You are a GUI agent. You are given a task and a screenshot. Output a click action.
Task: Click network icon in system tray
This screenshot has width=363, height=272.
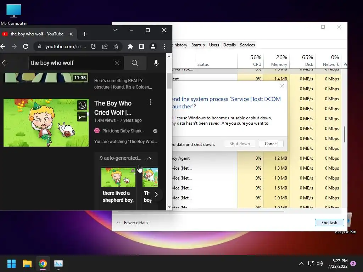click(x=311, y=263)
